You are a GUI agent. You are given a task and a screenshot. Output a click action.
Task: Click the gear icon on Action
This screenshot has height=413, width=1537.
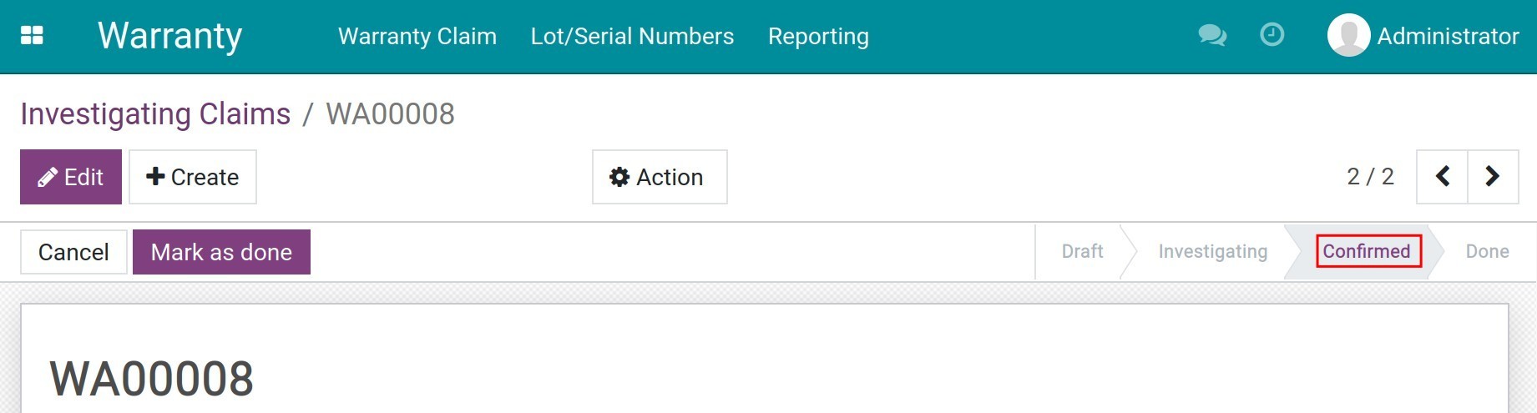click(x=619, y=177)
